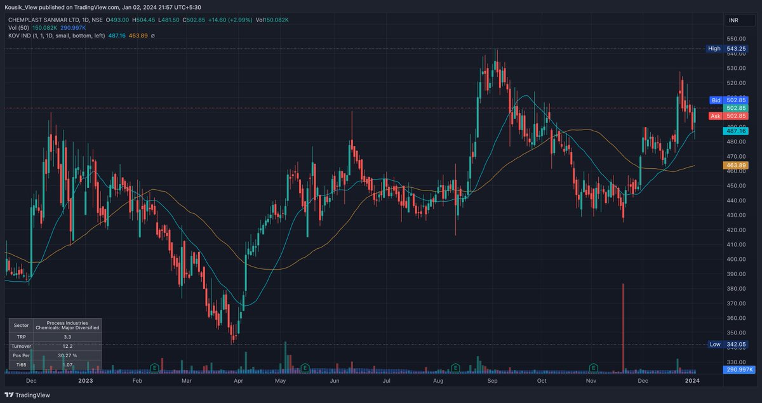Click the Sector cell in info table

click(x=21, y=324)
